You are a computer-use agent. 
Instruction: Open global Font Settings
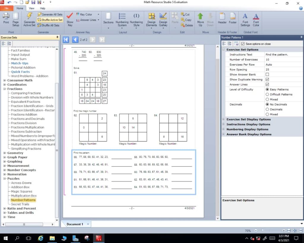[245, 19]
